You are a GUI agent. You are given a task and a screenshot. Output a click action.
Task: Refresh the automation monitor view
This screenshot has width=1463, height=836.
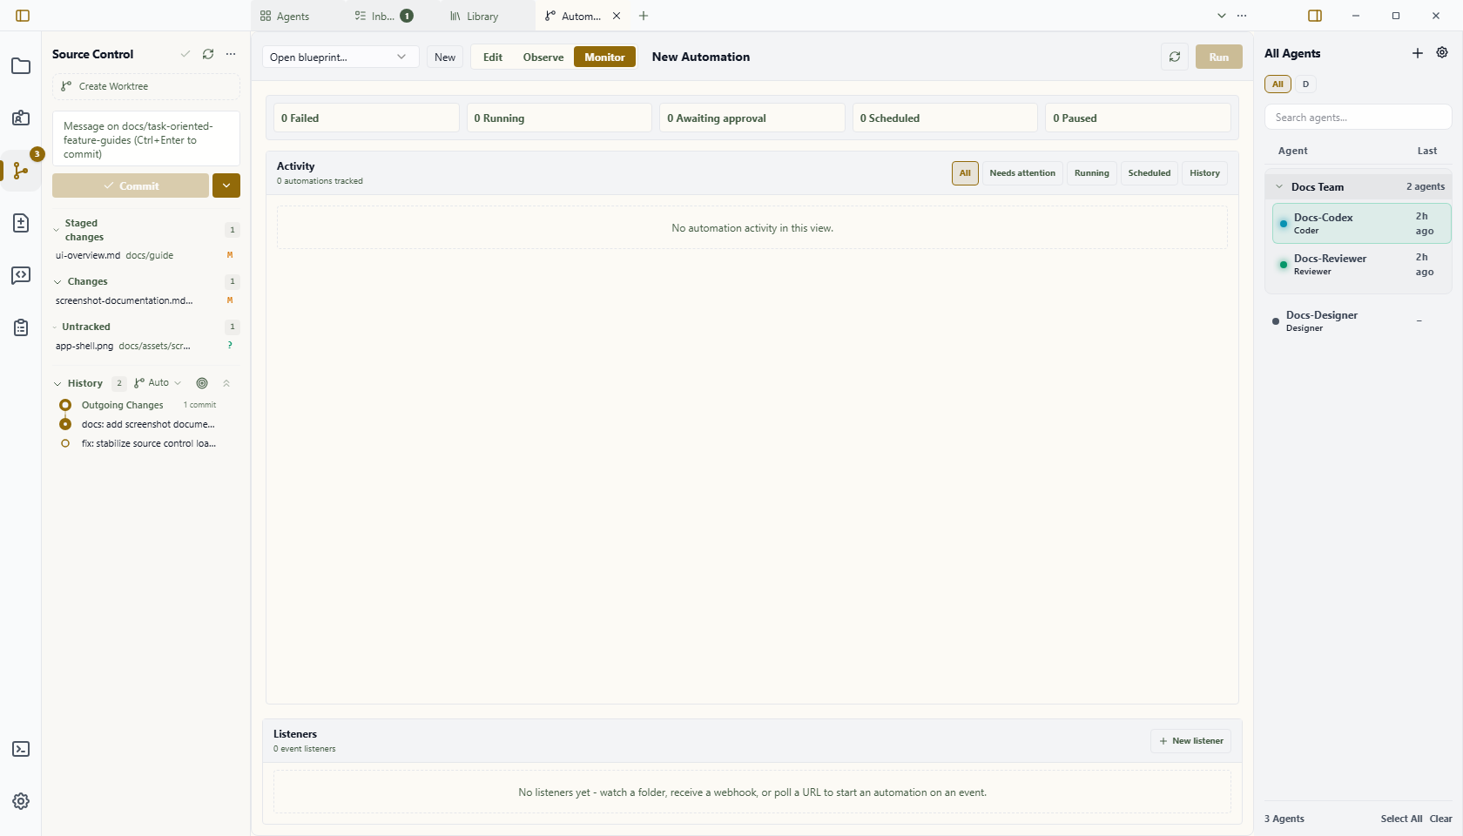(1175, 57)
